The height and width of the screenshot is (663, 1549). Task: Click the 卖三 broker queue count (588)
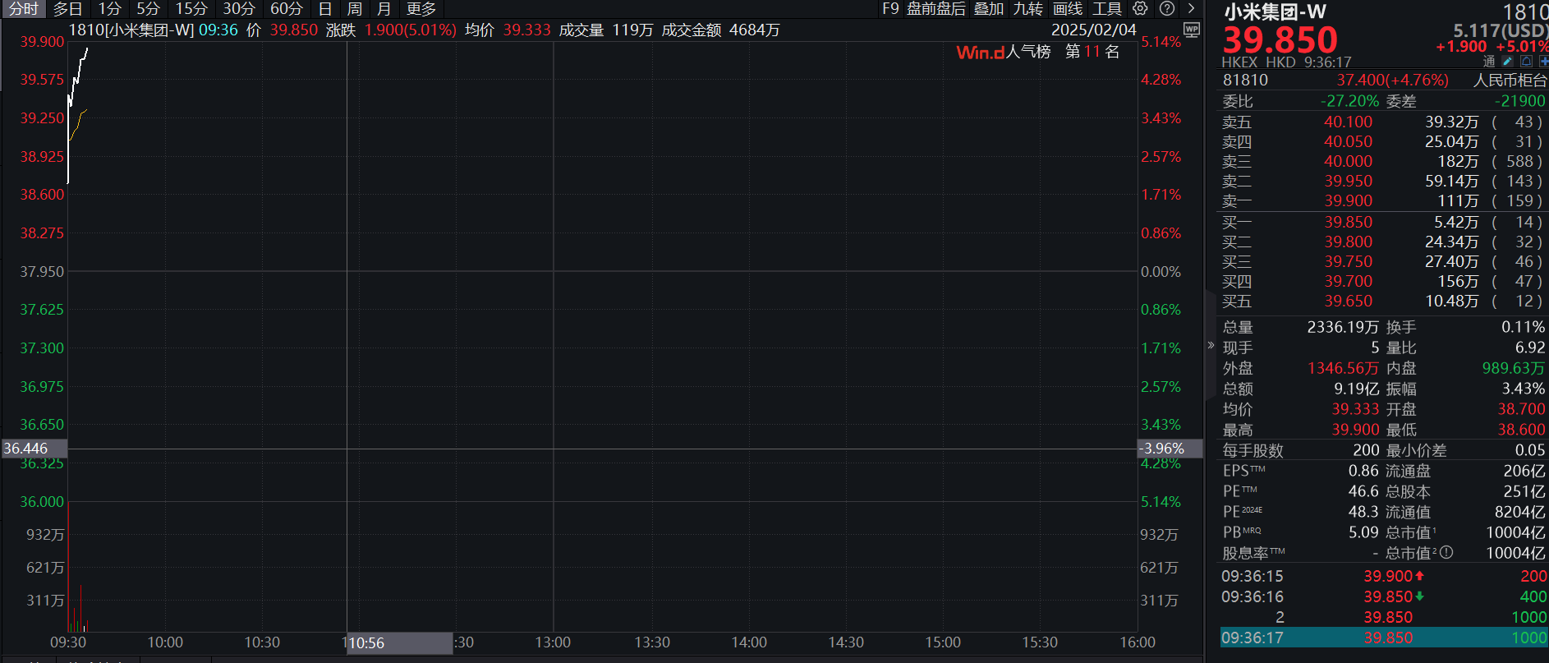(1517, 161)
